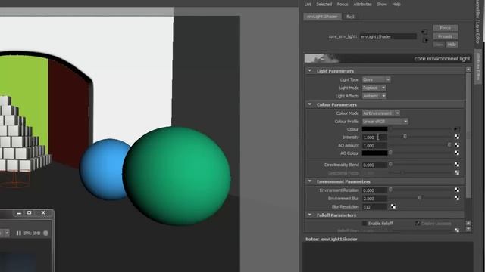The height and width of the screenshot is (272, 485).
Task: Click the AO Amount value field
Action: point(374,145)
